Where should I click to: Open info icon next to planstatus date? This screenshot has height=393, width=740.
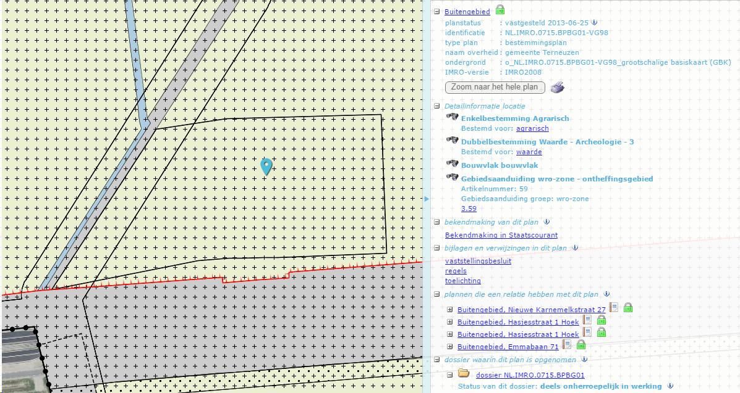[594, 22]
